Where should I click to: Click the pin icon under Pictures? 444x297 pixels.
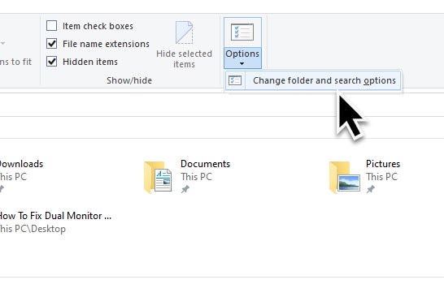(x=370, y=189)
